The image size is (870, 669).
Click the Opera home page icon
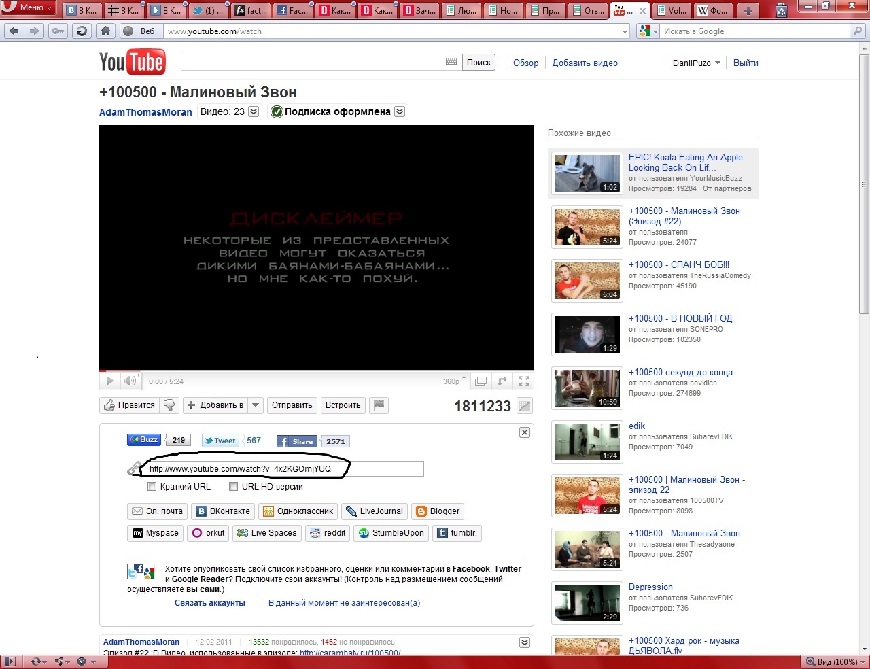(105, 31)
